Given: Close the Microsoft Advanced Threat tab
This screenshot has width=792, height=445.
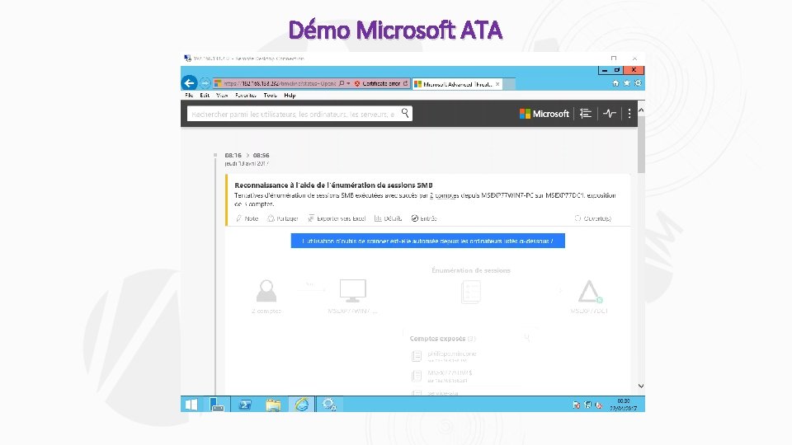Looking at the screenshot, I should click(x=497, y=84).
